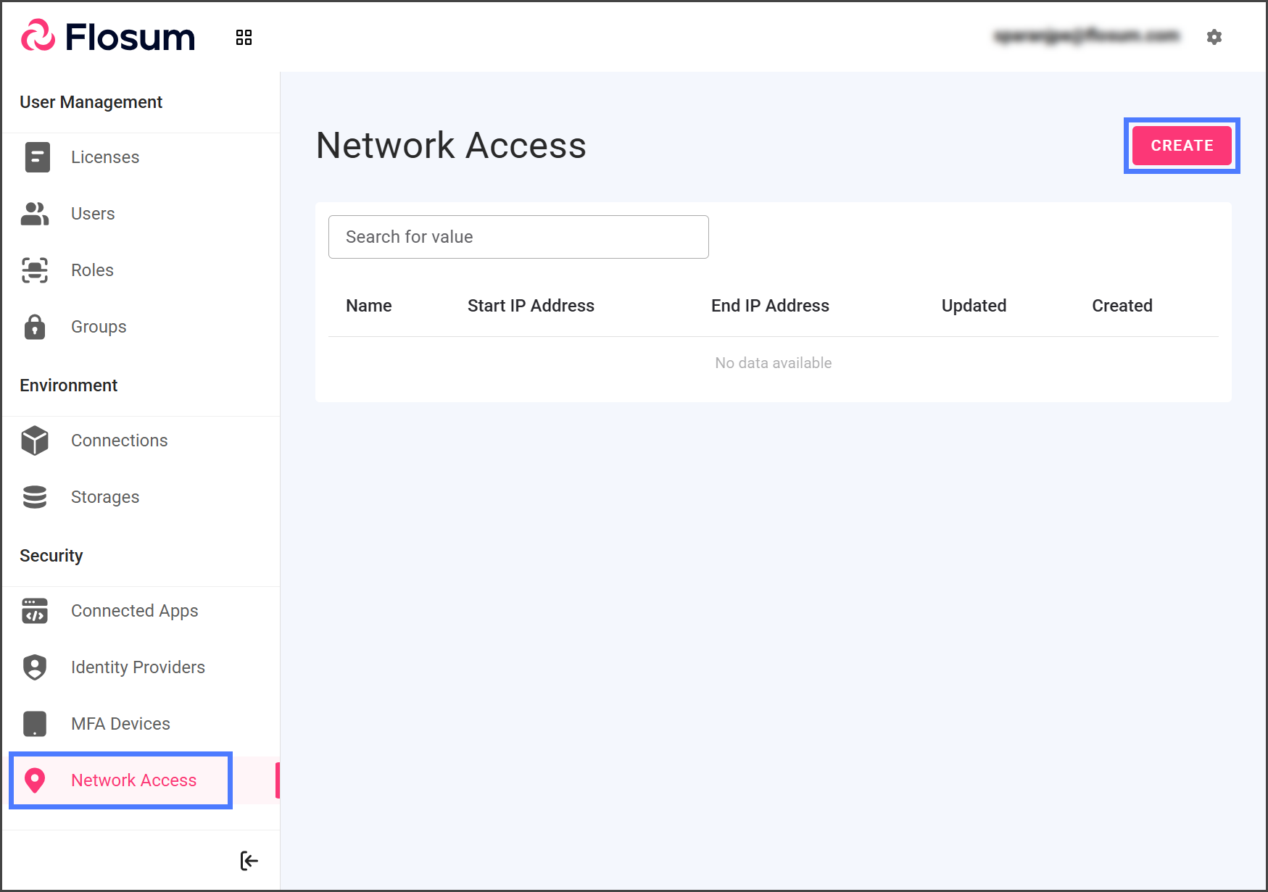This screenshot has height=892, width=1268.
Task: Click the Roles badge icon
Action: coord(35,270)
